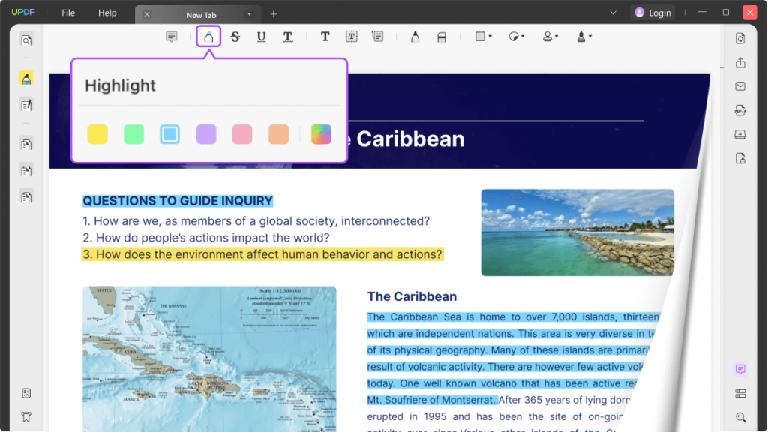
Task: Select the yellow highlight color swatch
Action: 97,133
